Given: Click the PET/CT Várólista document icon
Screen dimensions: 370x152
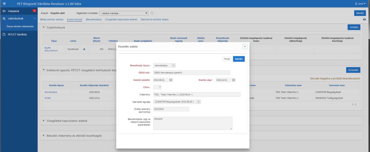Looking at the screenshot, I should pyautogui.click(x=4, y=34).
